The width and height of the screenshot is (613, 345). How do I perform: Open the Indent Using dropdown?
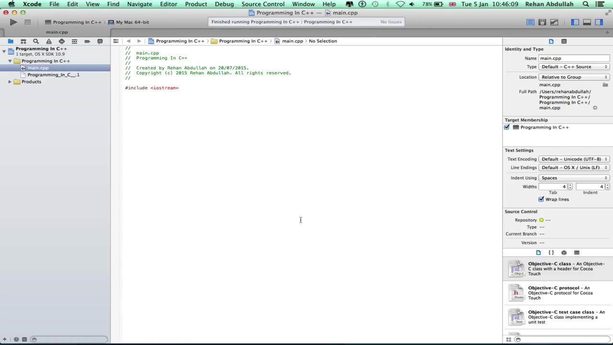574,178
